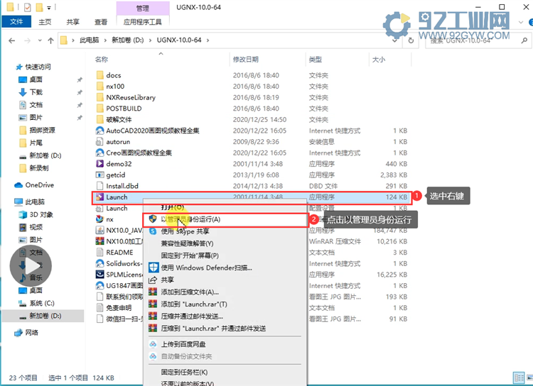
Task: Click the play button overlay
Action: 31,266
